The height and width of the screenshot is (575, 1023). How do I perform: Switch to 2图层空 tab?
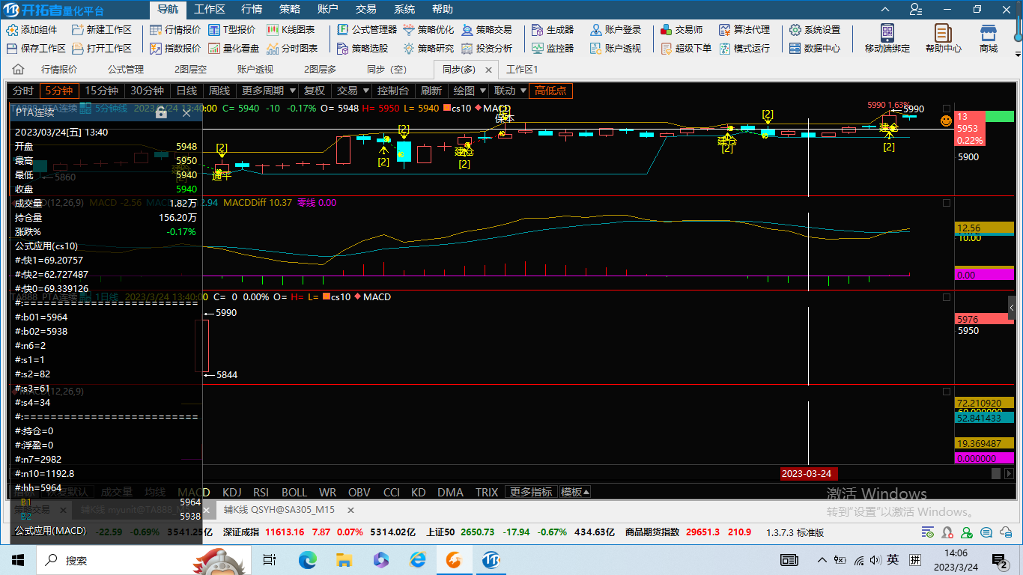190,70
